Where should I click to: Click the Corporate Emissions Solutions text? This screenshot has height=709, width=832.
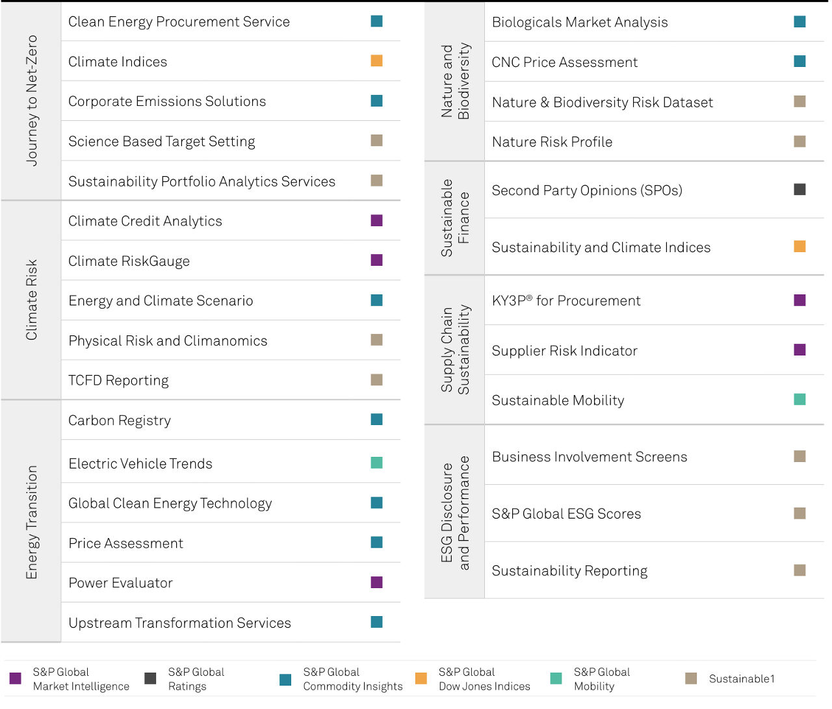pyautogui.click(x=167, y=101)
